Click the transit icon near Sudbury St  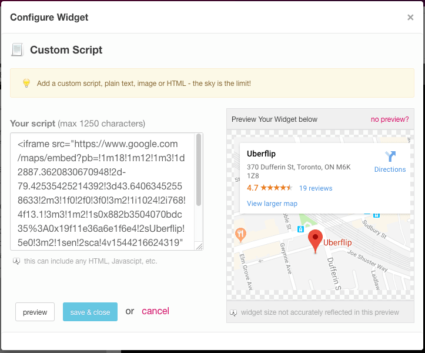tap(376, 215)
